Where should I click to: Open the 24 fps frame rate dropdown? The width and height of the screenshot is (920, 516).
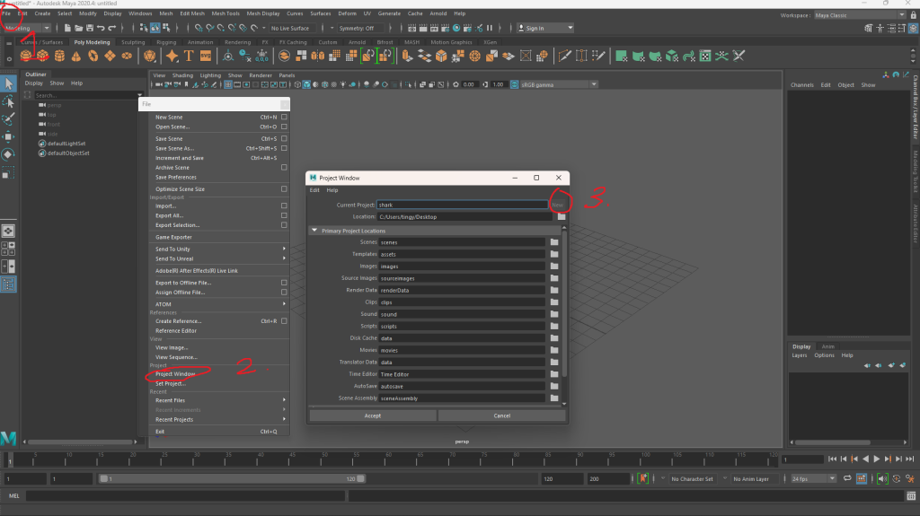(x=813, y=479)
